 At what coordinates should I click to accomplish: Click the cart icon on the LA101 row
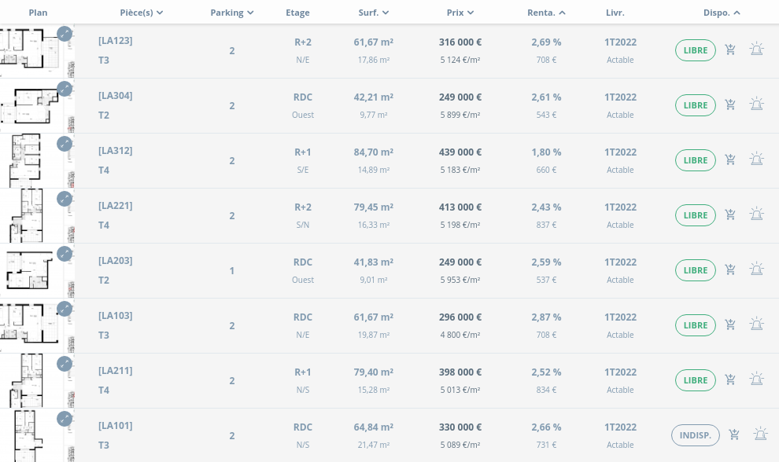tap(733, 435)
